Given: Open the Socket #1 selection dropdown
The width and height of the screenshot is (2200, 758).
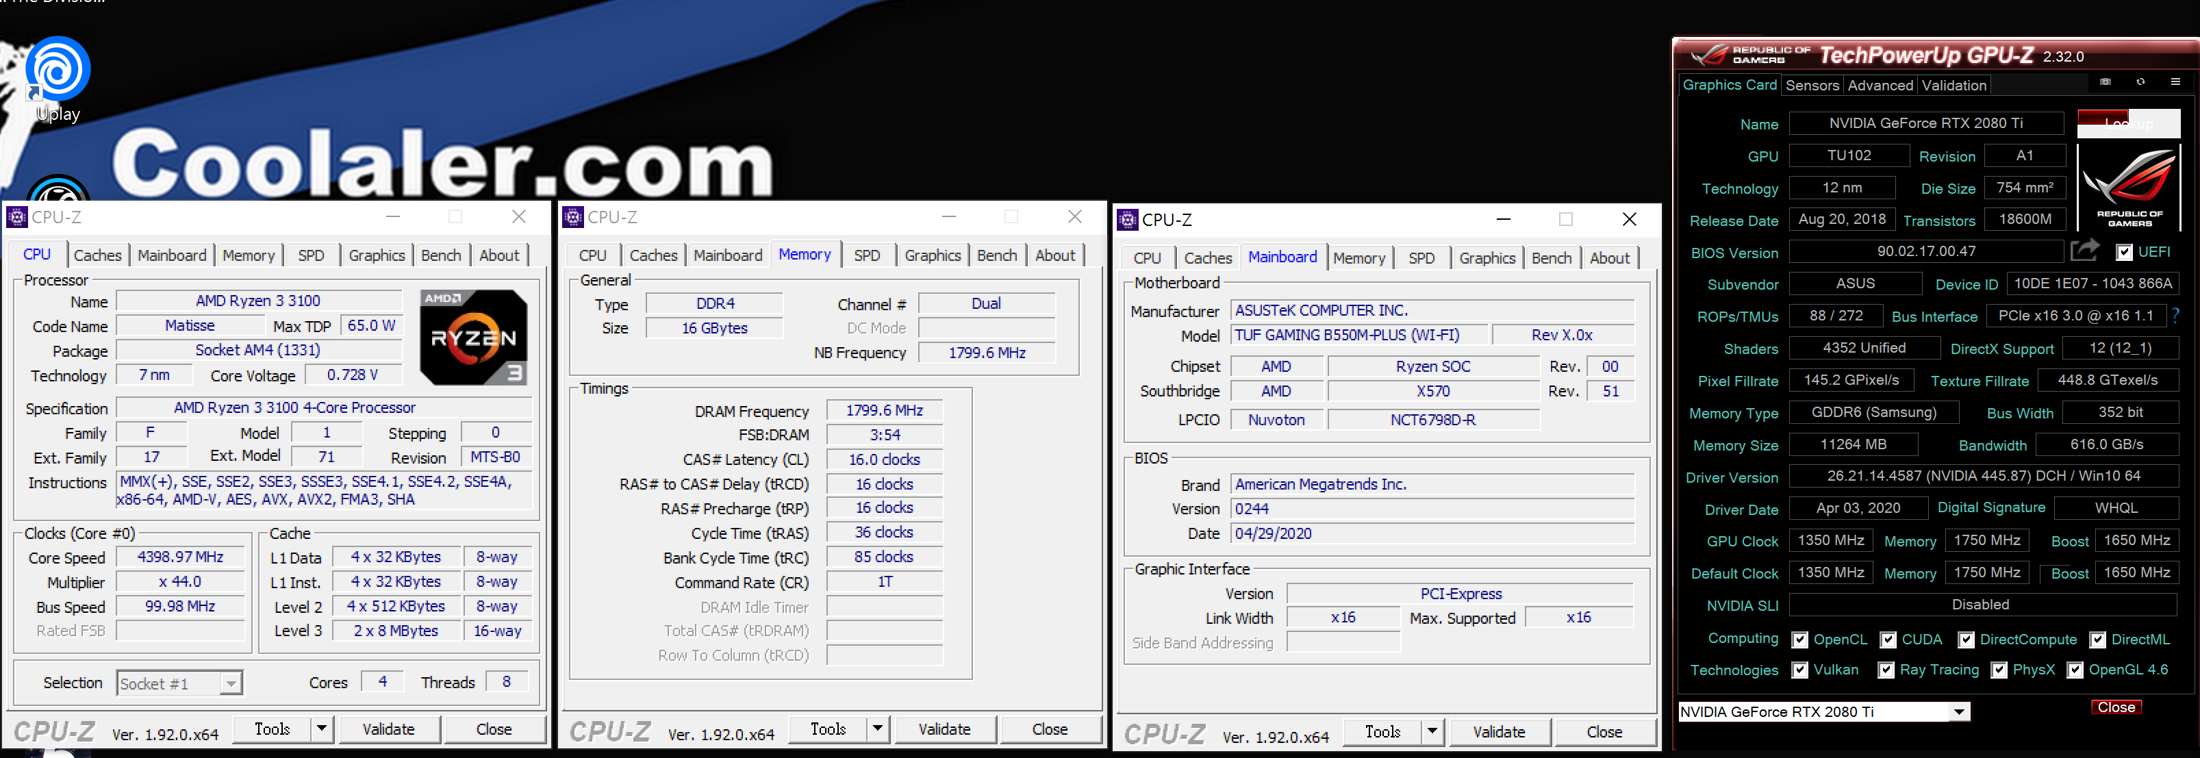Looking at the screenshot, I should coord(231,684).
